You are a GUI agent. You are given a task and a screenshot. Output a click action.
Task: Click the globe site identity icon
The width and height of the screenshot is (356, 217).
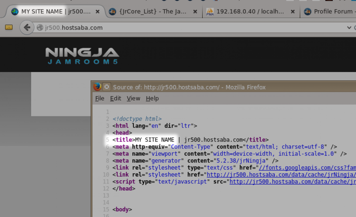point(40,28)
